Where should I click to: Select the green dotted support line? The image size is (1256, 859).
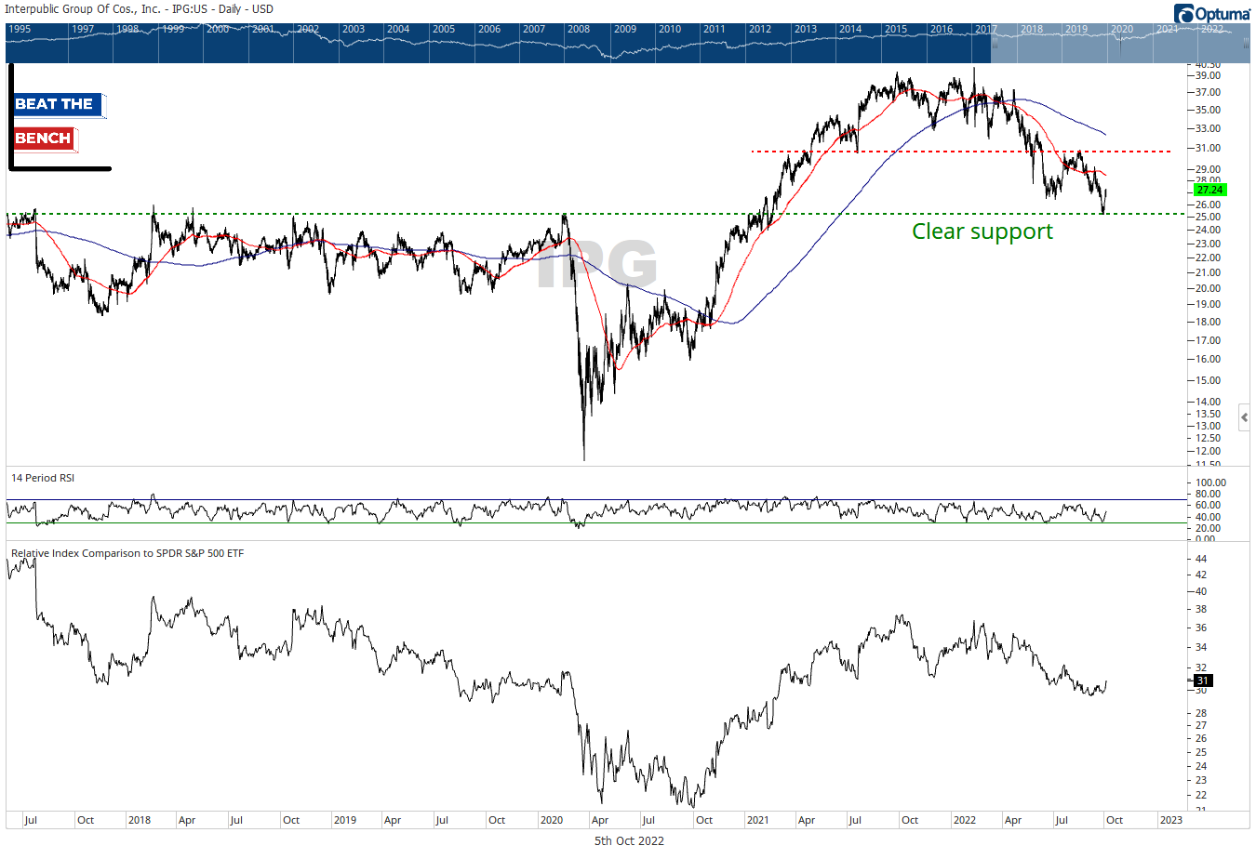pos(597,214)
